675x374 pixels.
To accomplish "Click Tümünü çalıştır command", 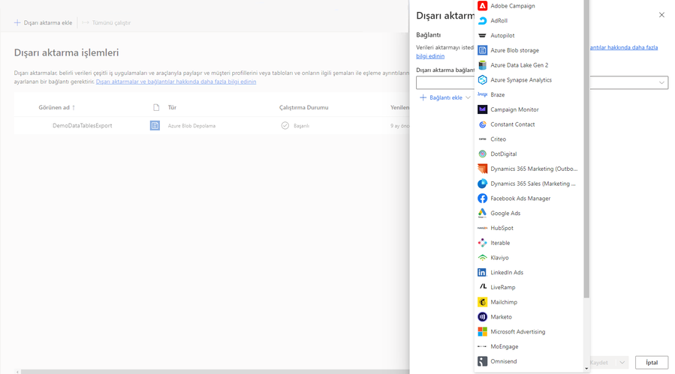I will point(107,22).
